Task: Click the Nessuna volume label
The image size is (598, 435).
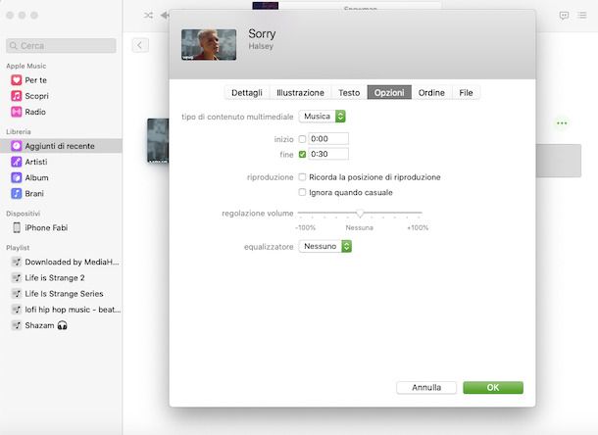Action: point(359,227)
